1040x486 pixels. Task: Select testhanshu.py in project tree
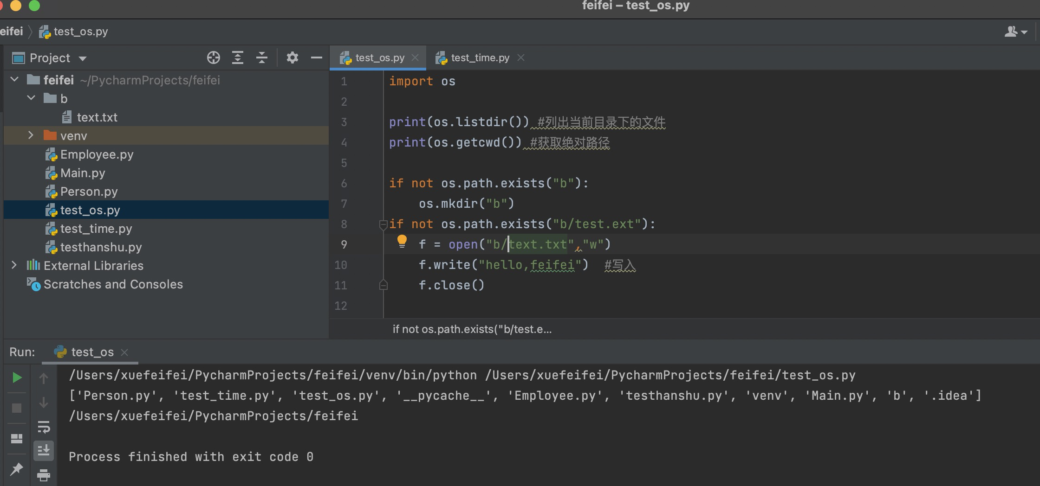pos(166,247)
